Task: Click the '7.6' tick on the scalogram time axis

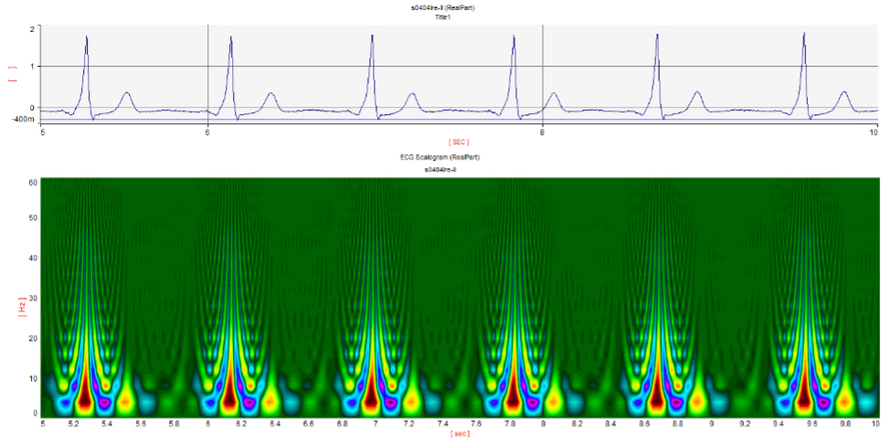Action: tap(475, 426)
